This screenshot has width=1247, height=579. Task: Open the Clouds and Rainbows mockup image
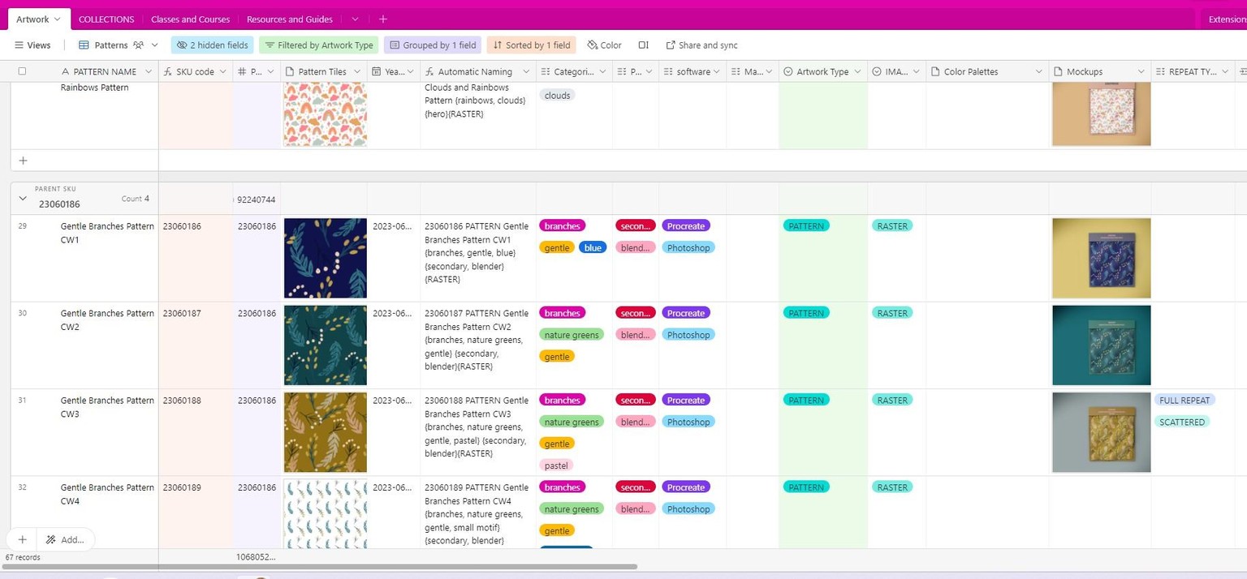[1101, 114]
